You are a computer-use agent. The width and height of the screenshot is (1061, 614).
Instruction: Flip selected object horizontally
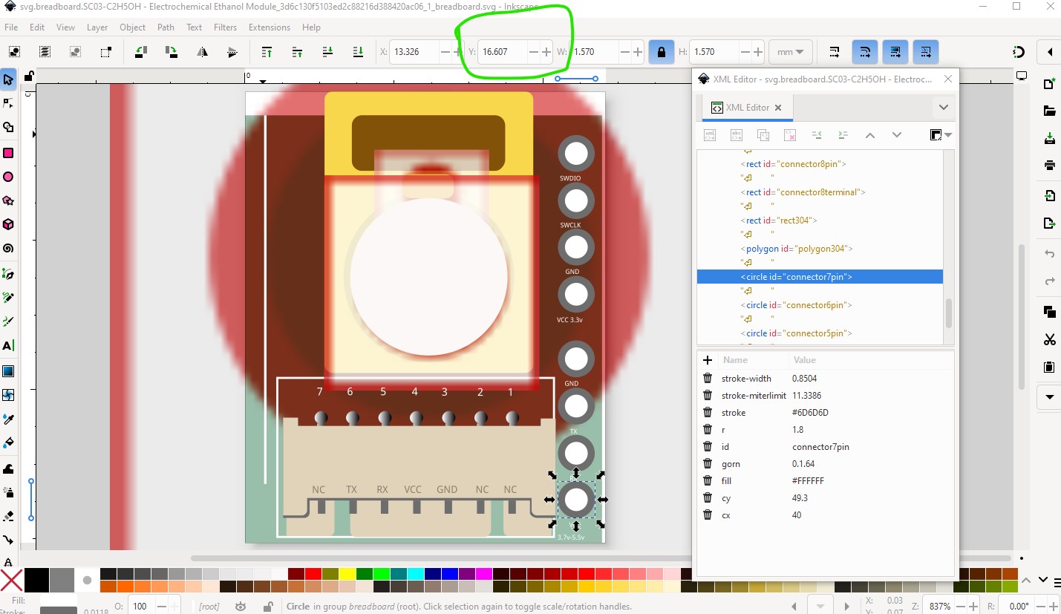(202, 52)
